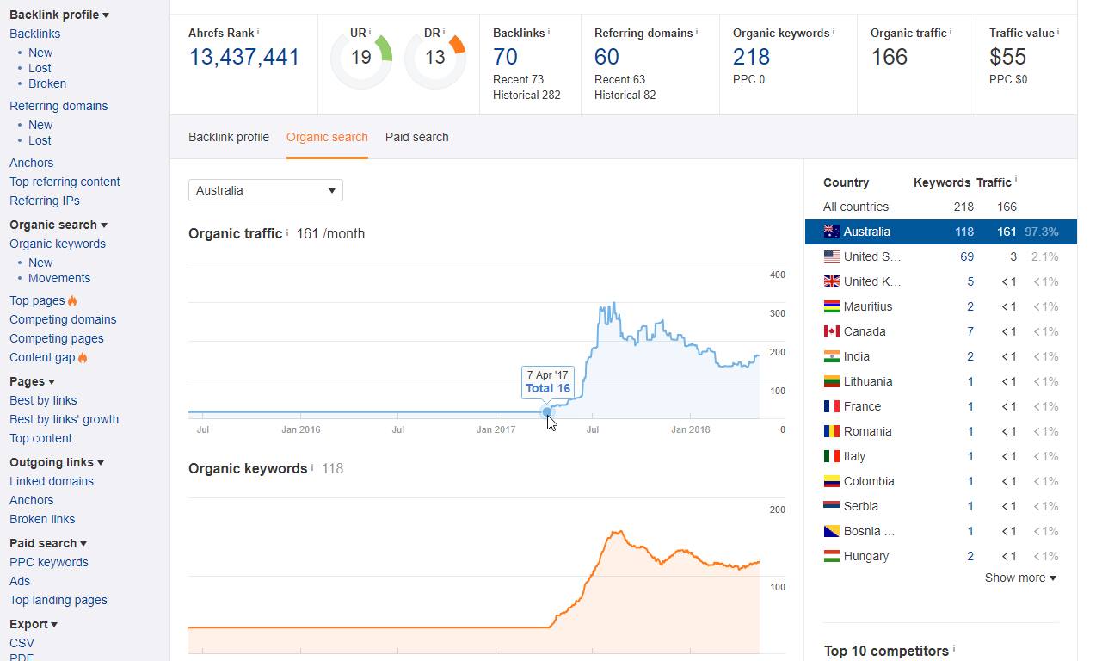Click the fire icon next to Top pages
1102x661 pixels.
click(x=72, y=301)
